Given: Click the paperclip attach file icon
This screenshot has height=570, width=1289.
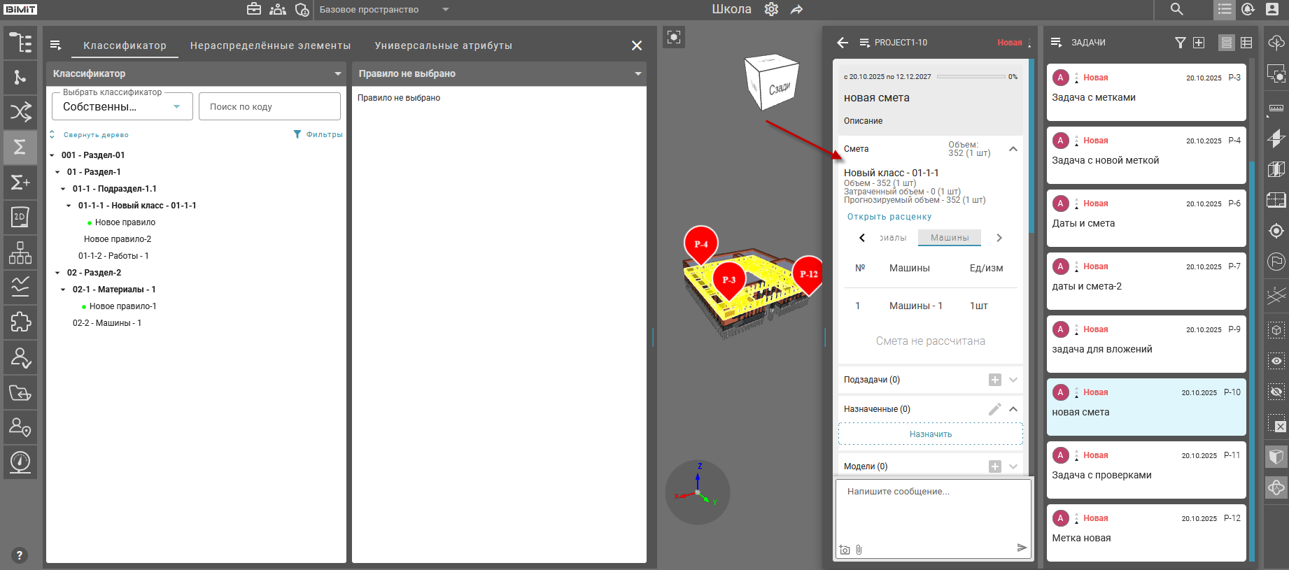Looking at the screenshot, I should point(859,550).
